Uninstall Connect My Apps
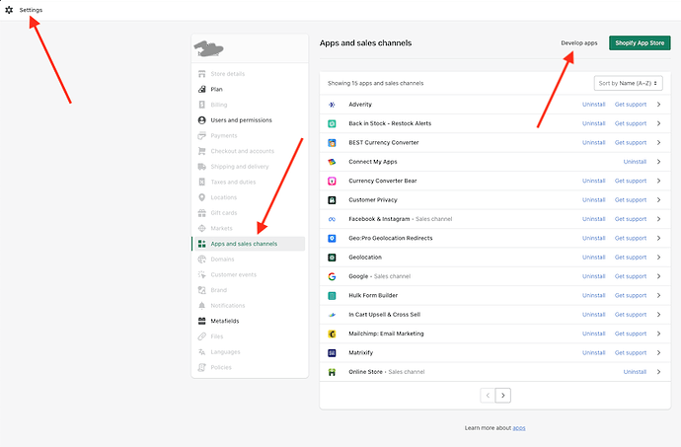 click(635, 162)
